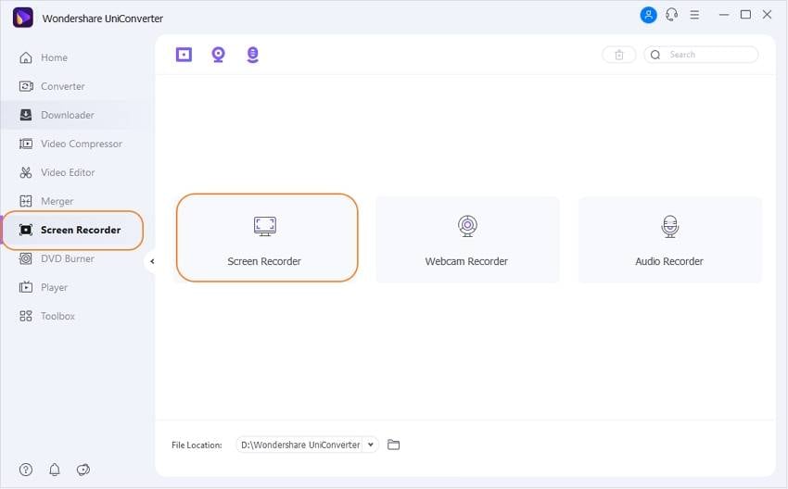The image size is (788, 489).
Task: Click the Video Compressor icon
Action: tap(26, 144)
